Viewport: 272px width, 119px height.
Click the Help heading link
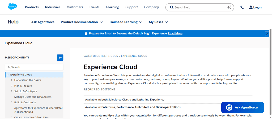(x=13, y=22)
